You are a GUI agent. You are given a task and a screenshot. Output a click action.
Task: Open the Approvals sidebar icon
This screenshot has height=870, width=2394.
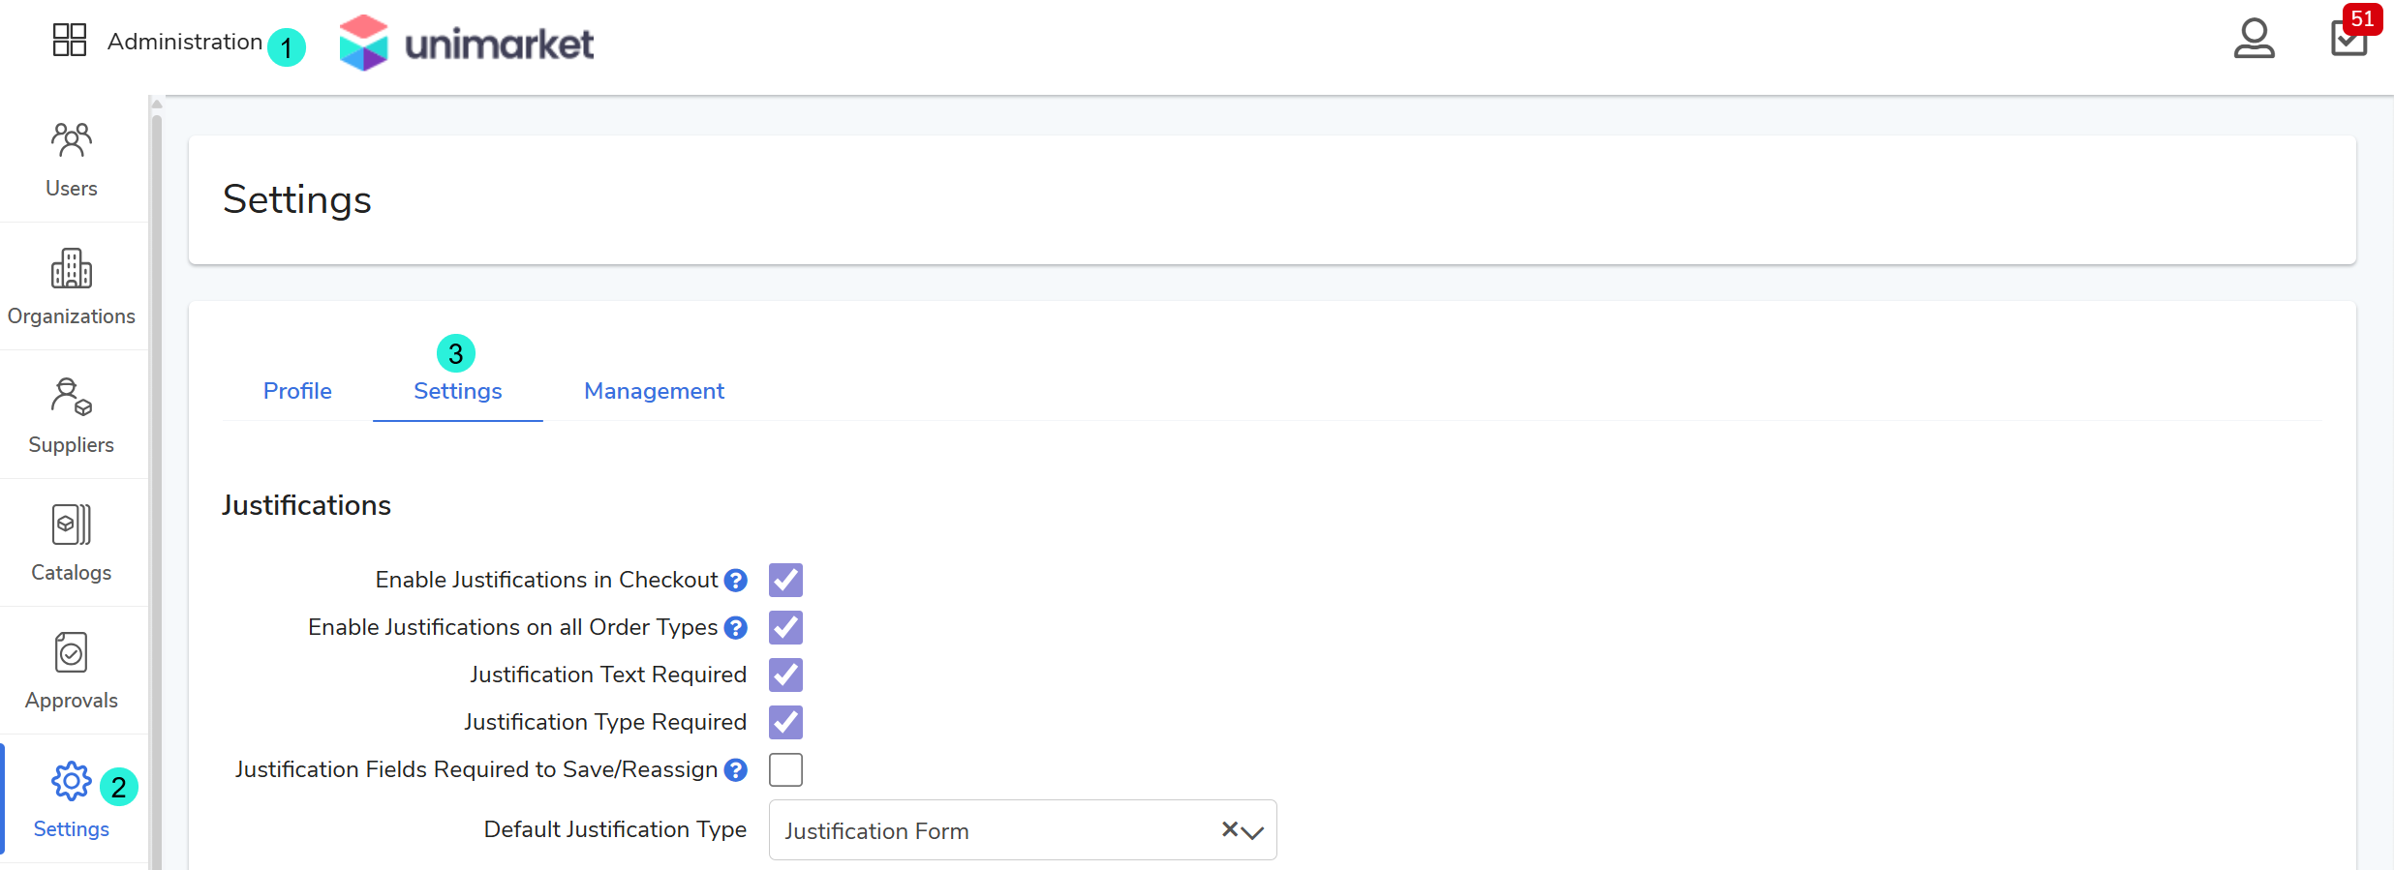point(72,653)
